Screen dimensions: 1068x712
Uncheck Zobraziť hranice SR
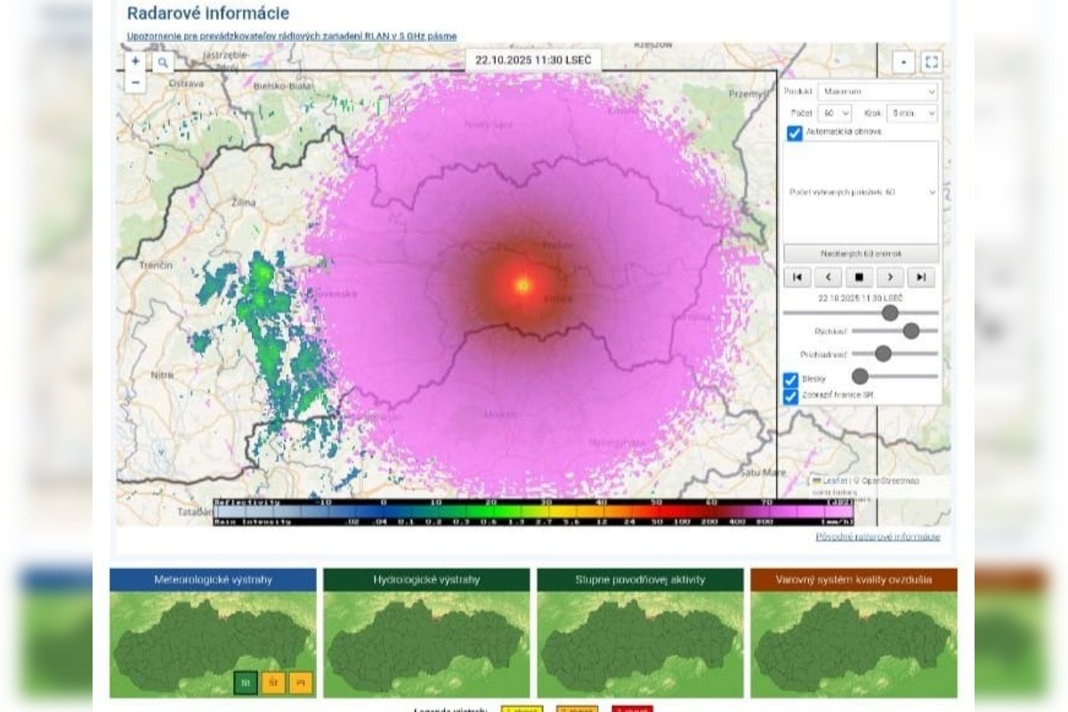pos(789,398)
